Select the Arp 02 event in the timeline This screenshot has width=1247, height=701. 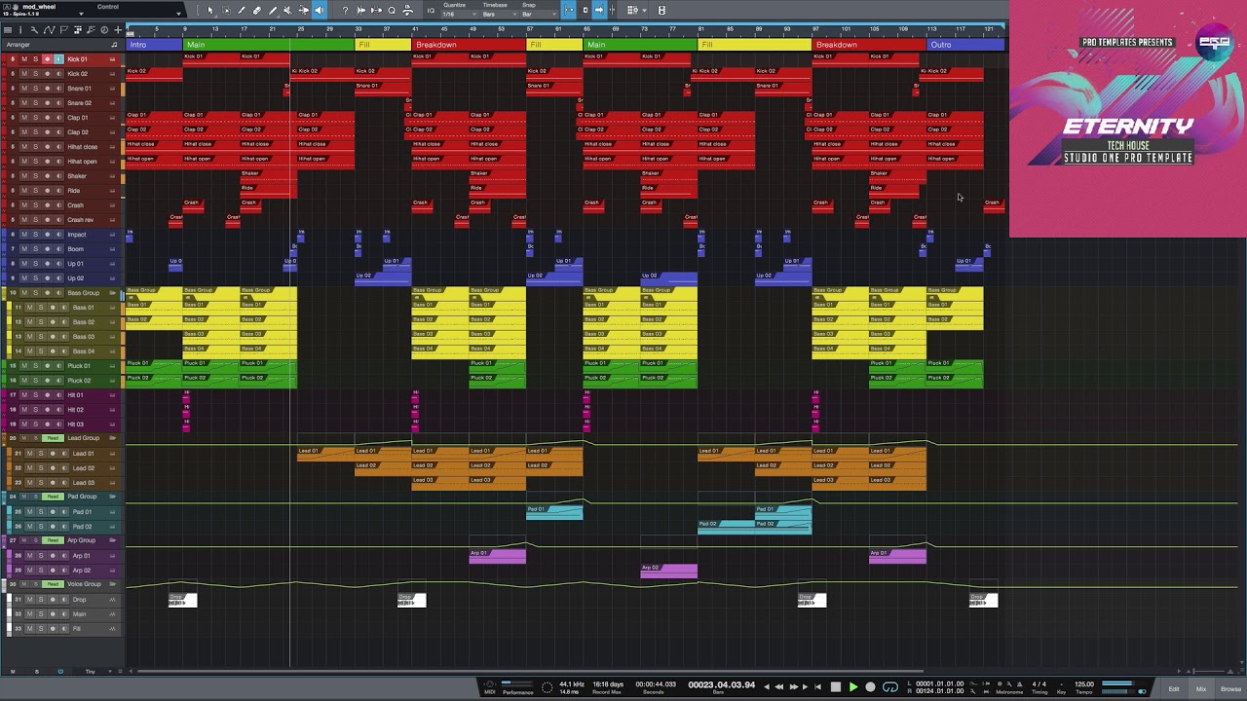click(668, 571)
